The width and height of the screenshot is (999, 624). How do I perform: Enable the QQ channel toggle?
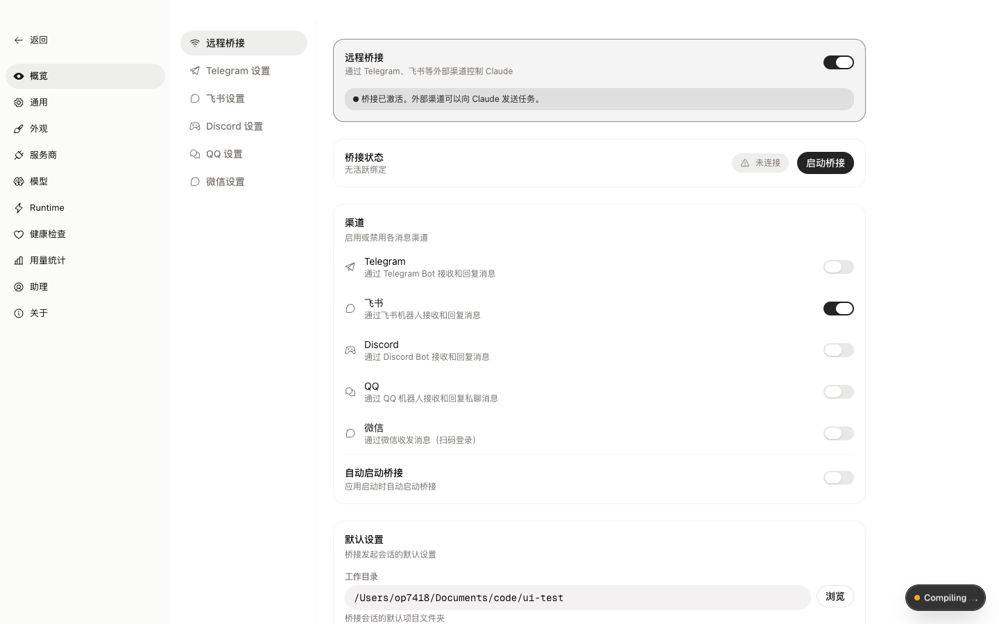(x=839, y=392)
